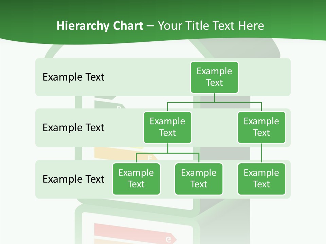Viewport: 326px width, 244px height.
Task: Select the right node in the second level
Action: (x=261, y=127)
